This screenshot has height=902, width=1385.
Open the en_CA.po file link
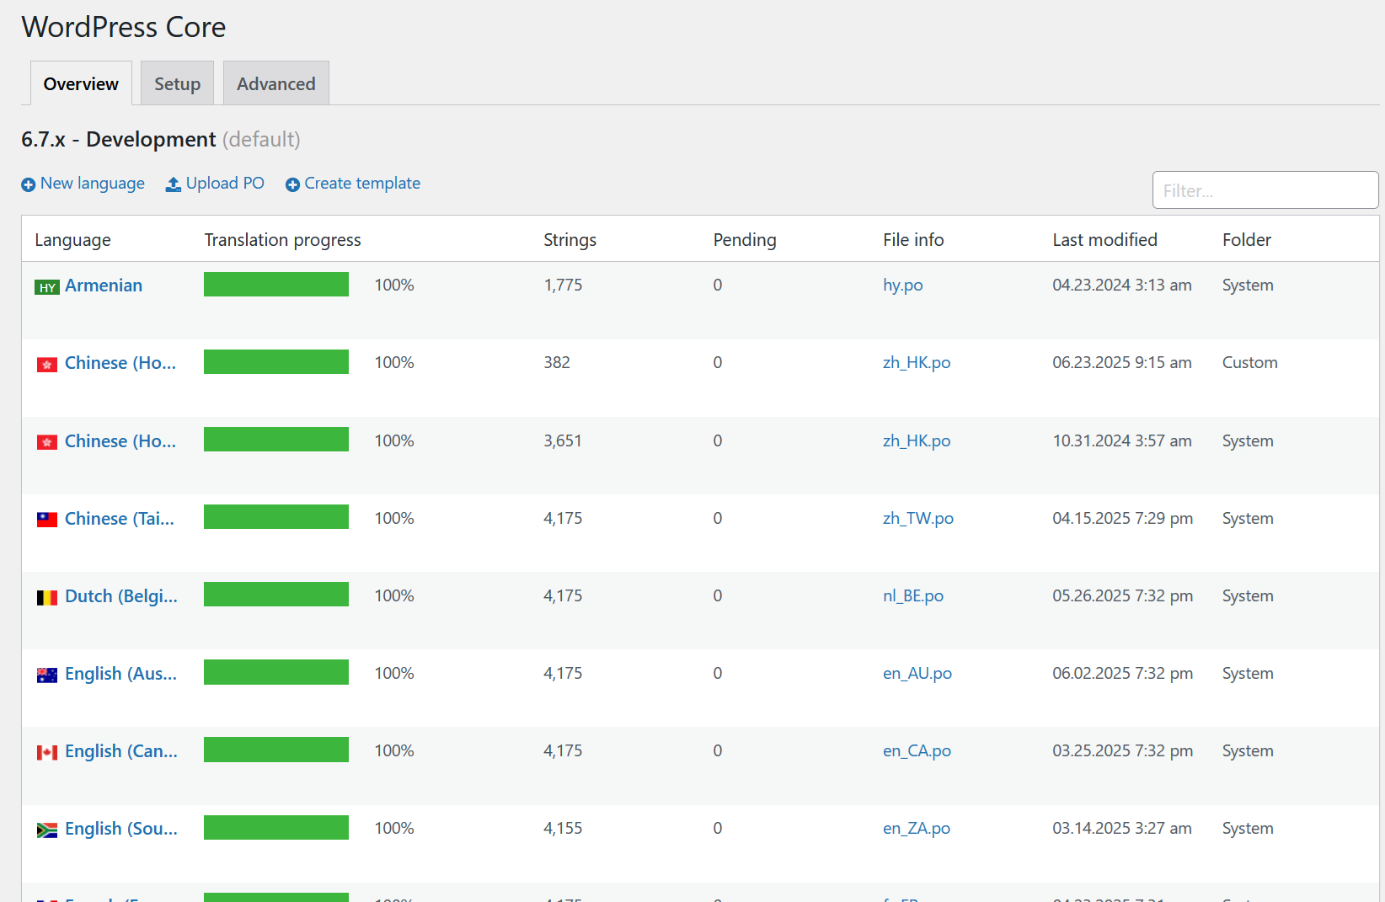tap(917, 751)
